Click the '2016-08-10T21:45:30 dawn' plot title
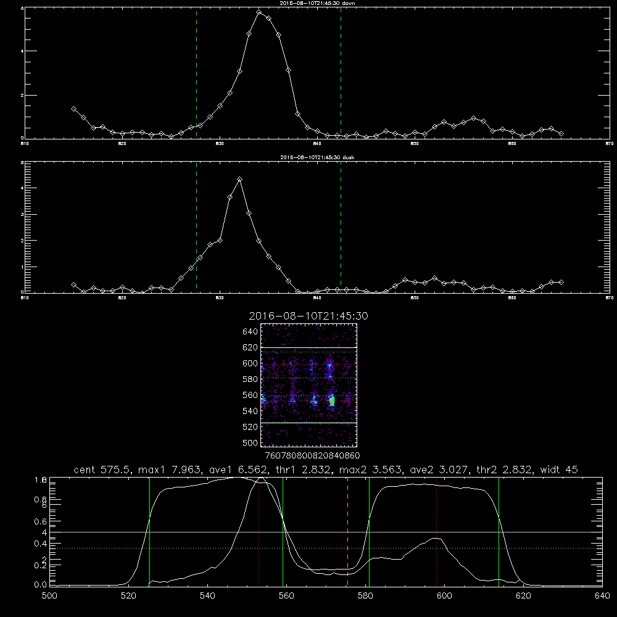The height and width of the screenshot is (617, 617). pyautogui.click(x=317, y=3)
